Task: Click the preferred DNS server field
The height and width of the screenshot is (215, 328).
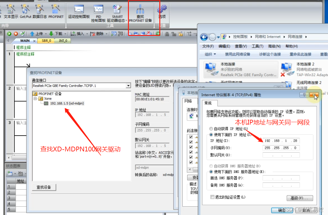Action: [x=281, y=178]
